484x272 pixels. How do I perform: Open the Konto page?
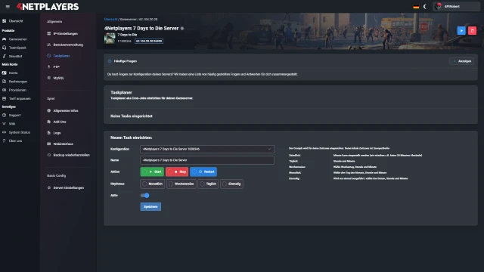(x=10, y=73)
